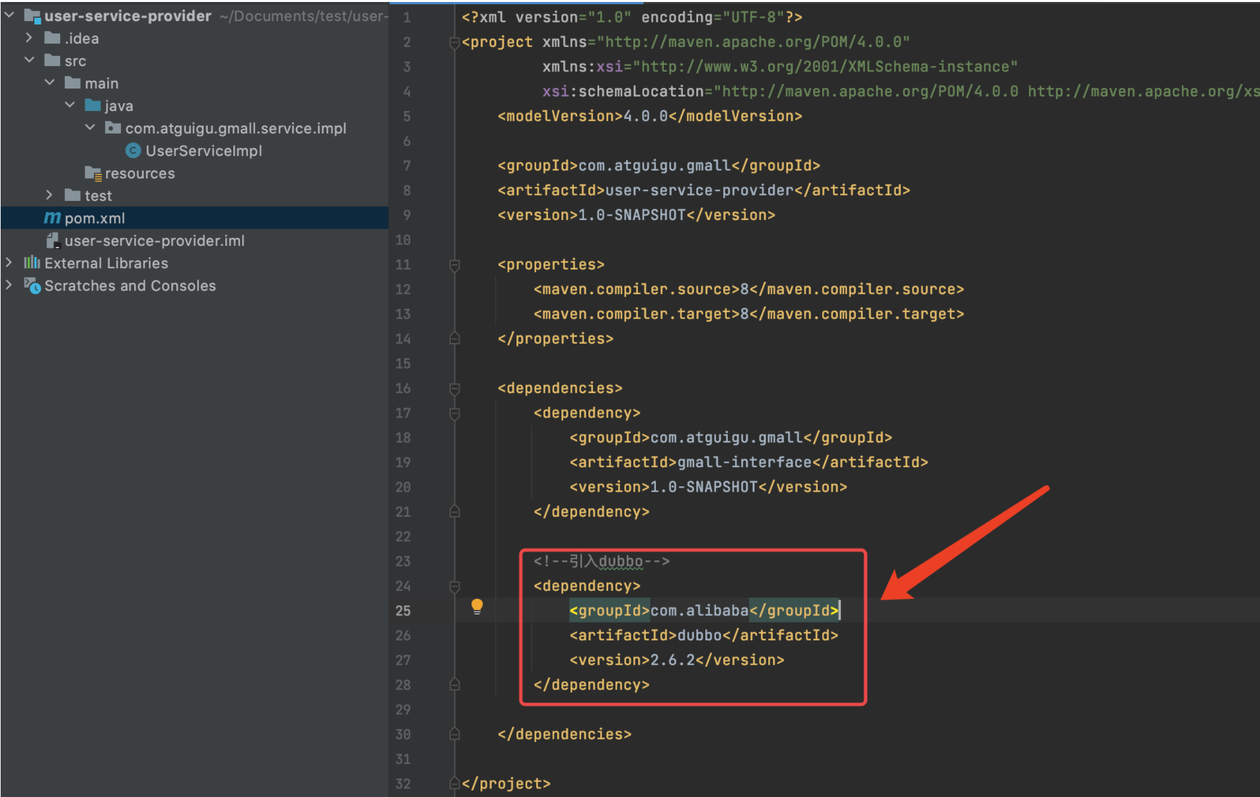Click the version 1.0-SNAPSHOT text on line 9
The height and width of the screenshot is (797, 1260).
coord(631,215)
